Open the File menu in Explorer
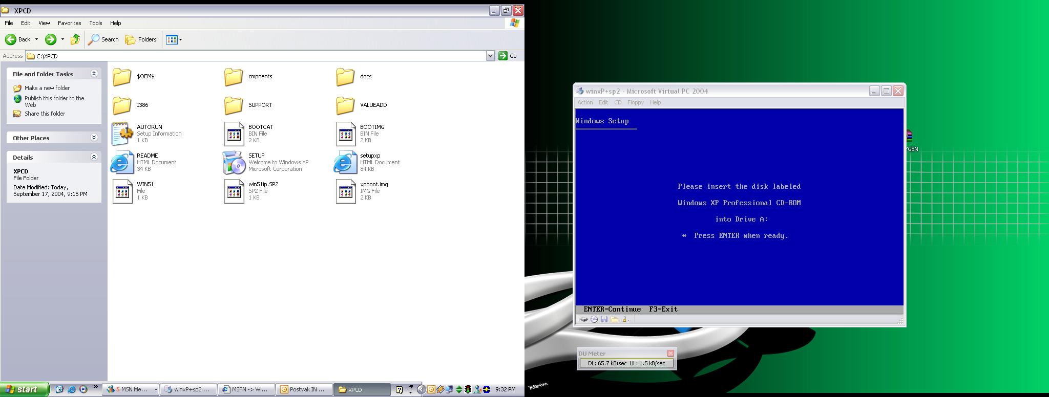1049x397 pixels. point(9,23)
